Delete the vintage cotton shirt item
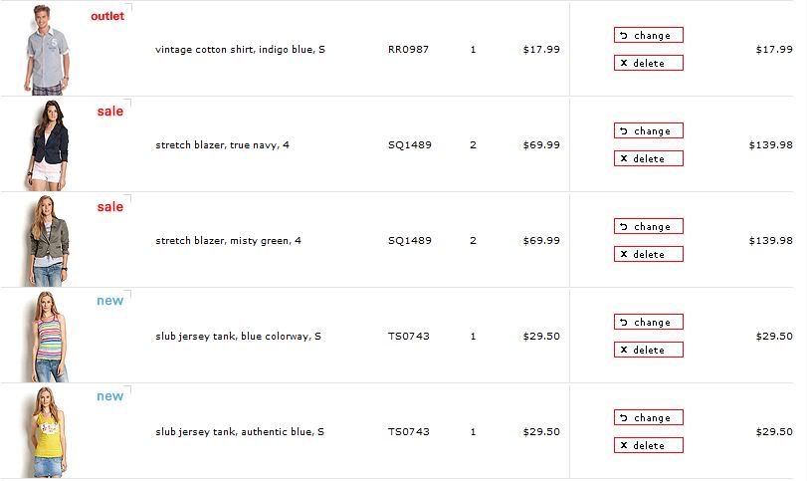Image resolution: width=807 pixels, height=481 pixels. point(649,63)
